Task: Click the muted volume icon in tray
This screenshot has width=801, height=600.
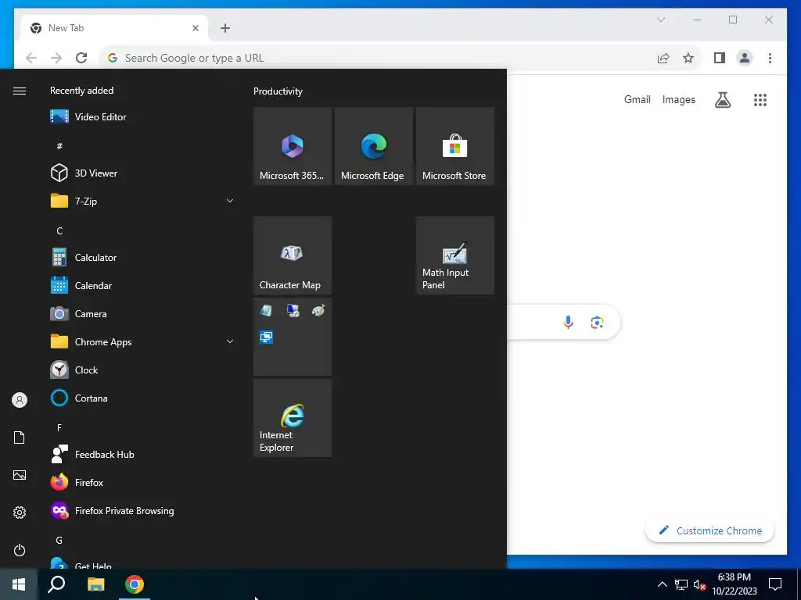Action: [x=699, y=584]
